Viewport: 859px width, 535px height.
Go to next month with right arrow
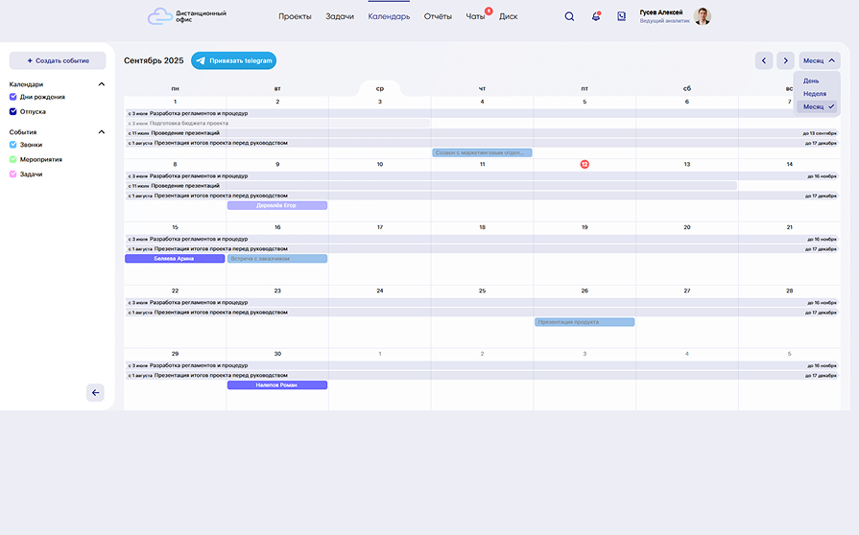pyautogui.click(x=785, y=60)
